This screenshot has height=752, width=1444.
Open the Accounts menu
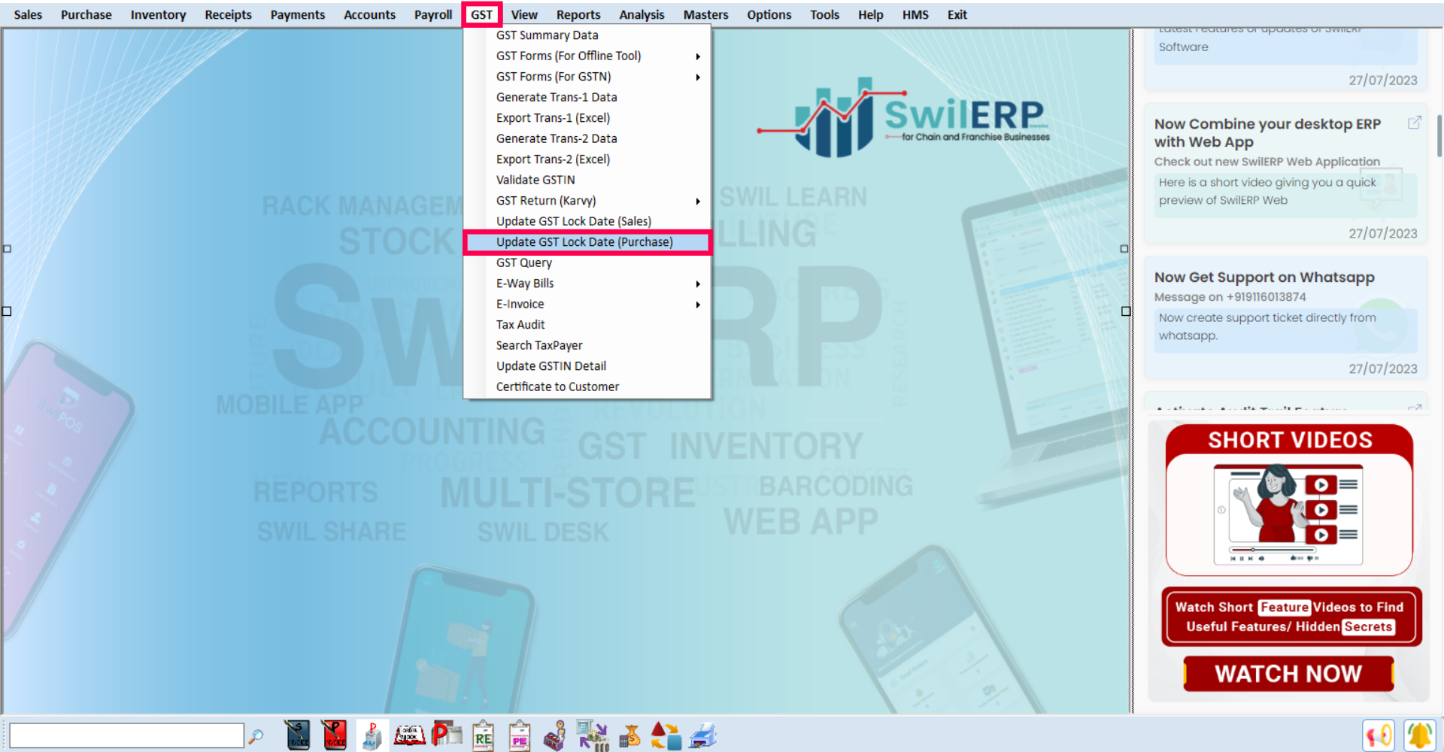[x=369, y=14]
